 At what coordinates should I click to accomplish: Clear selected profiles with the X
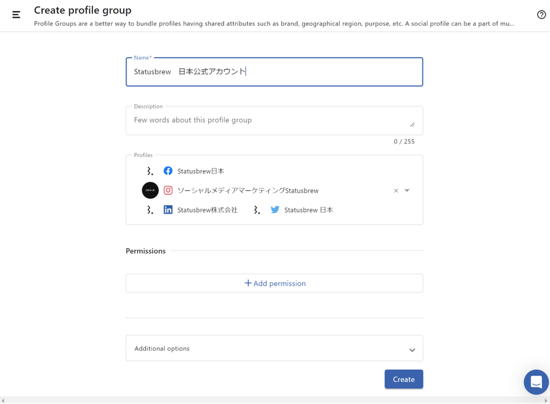point(396,190)
